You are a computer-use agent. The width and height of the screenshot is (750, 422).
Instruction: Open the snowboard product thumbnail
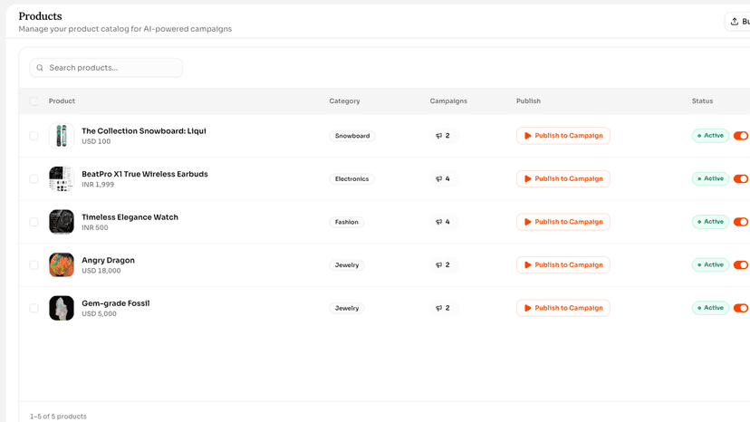pos(62,136)
